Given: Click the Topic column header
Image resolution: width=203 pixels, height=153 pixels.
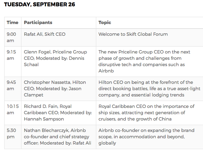Looking at the screenshot, I should click(x=105, y=23).
